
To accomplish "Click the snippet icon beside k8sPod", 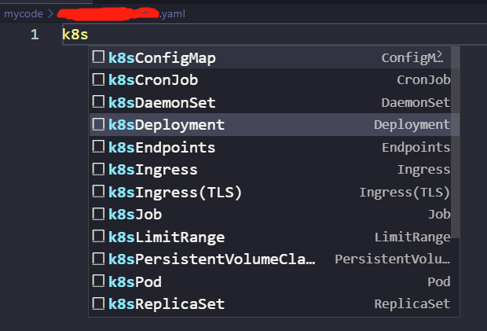I will point(98,281).
